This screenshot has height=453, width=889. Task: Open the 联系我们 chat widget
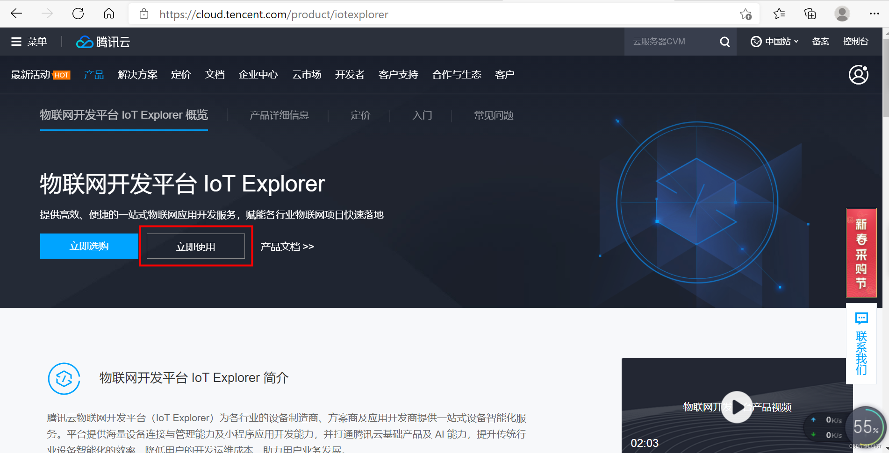pyautogui.click(x=861, y=344)
